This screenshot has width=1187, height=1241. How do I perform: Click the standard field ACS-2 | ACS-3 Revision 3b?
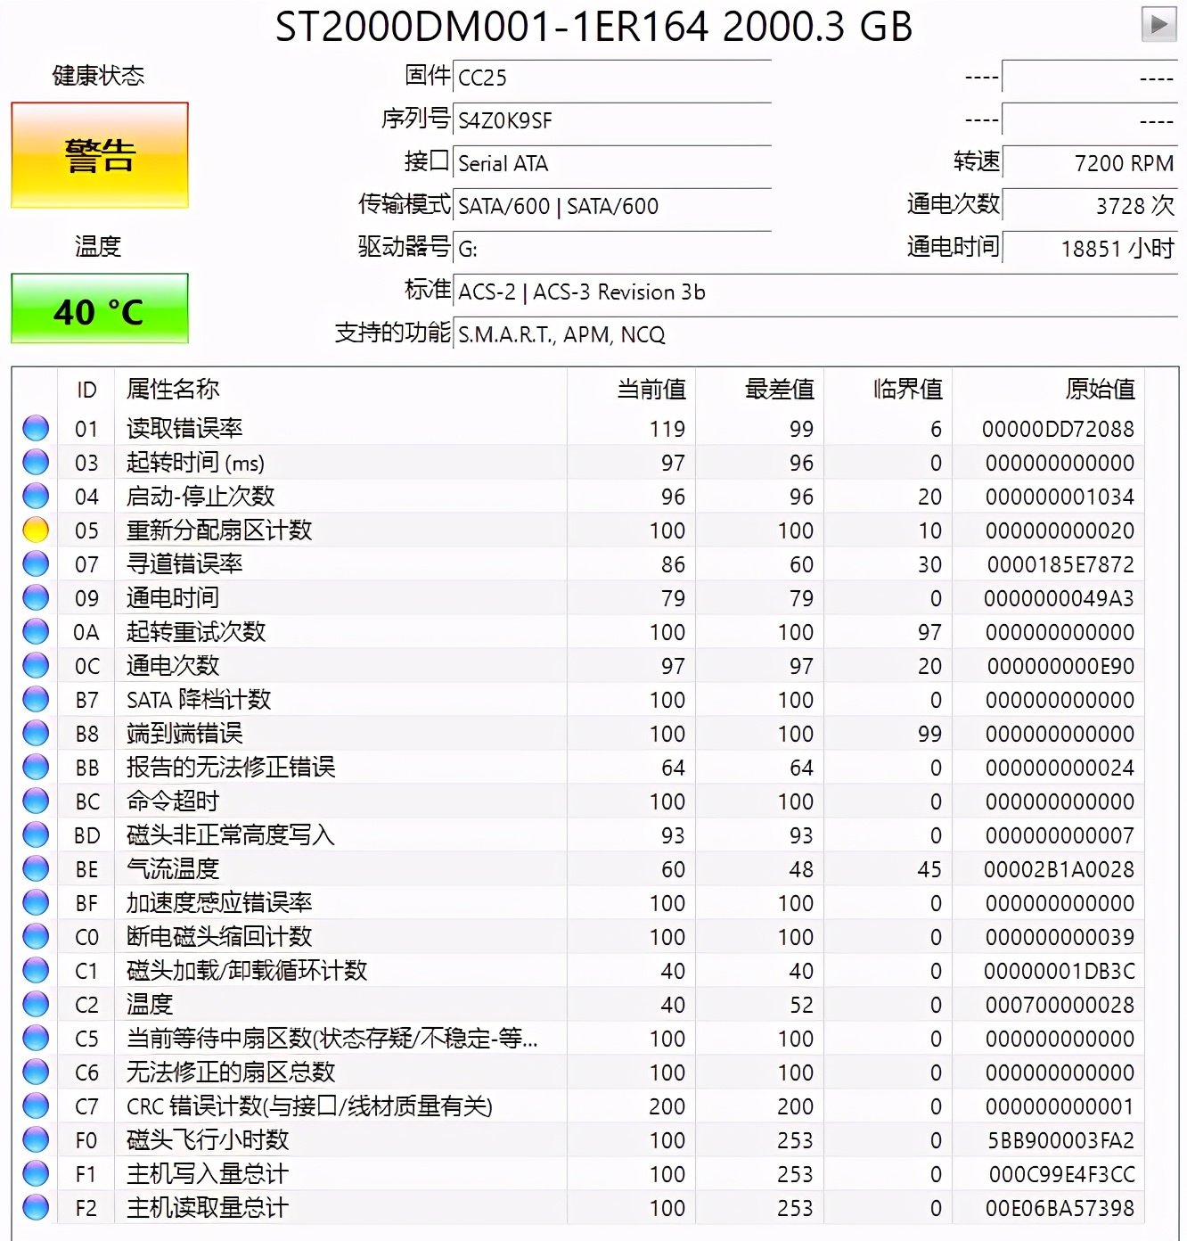pos(815,291)
